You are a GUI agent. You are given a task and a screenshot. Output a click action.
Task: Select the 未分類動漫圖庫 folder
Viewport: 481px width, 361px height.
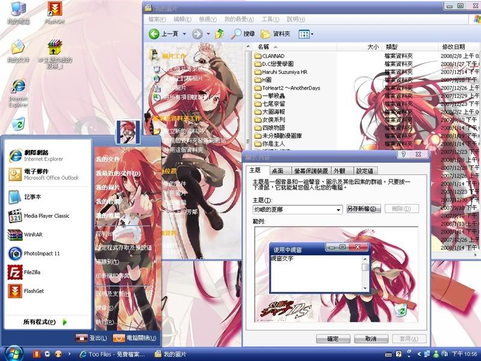click(x=278, y=136)
